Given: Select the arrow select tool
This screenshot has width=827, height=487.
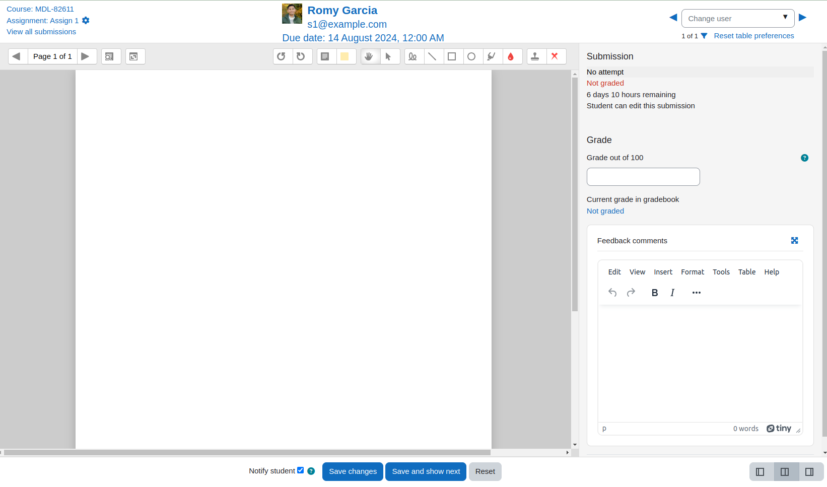Looking at the screenshot, I should point(389,56).
